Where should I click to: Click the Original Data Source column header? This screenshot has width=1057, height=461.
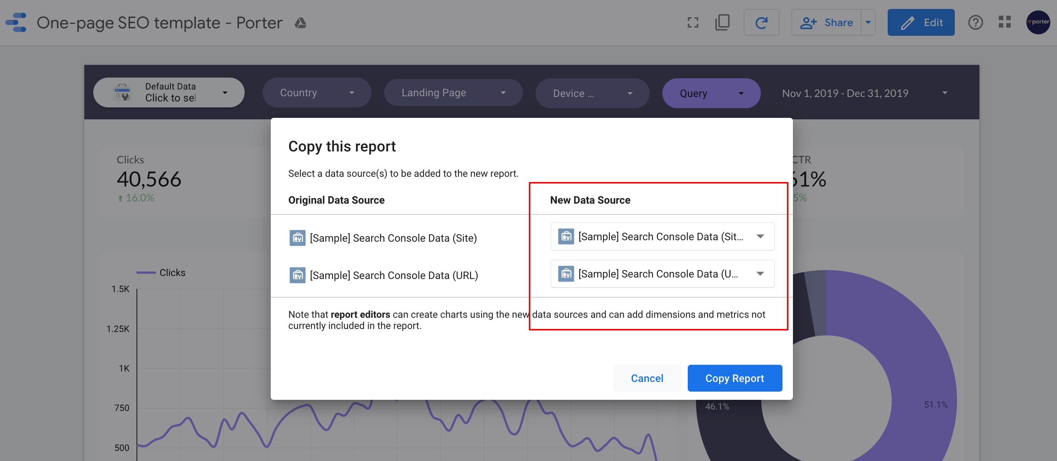coord(336,200)
